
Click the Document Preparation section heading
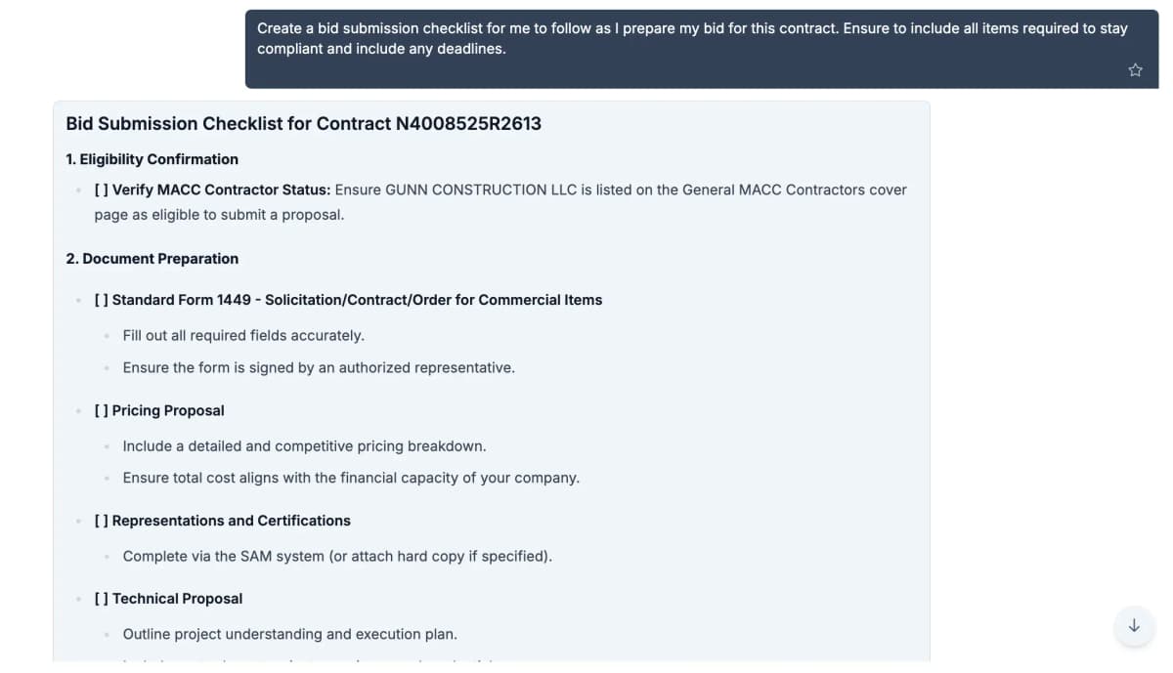tap(152, 258)
